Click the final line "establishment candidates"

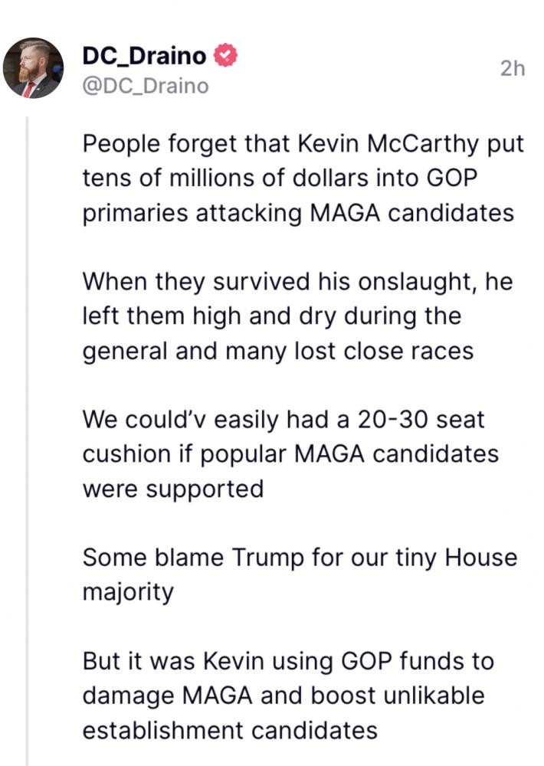click(230, 729)
